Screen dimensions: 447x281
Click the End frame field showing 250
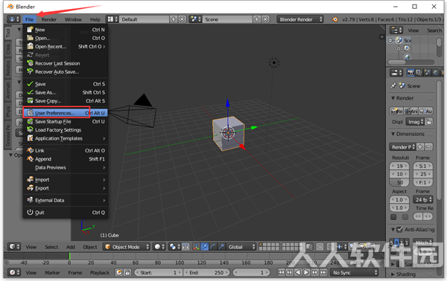206,273
